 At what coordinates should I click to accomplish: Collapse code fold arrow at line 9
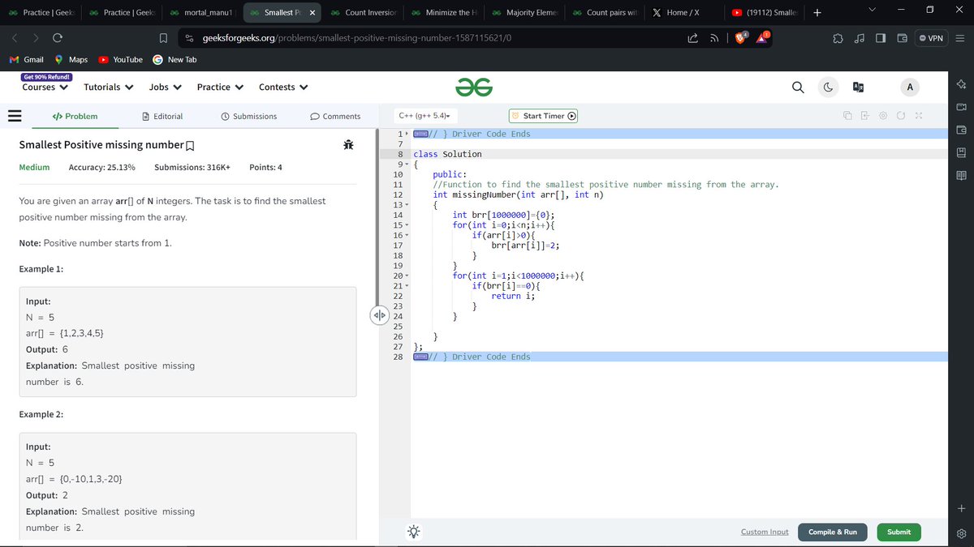point(407,165)
